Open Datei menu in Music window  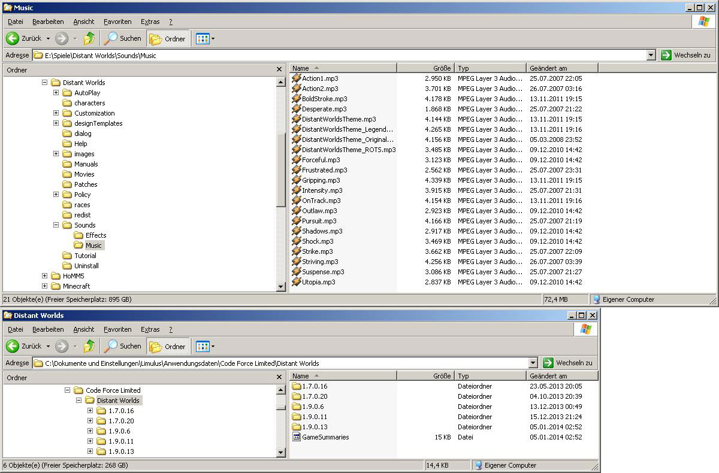[16, 22]
